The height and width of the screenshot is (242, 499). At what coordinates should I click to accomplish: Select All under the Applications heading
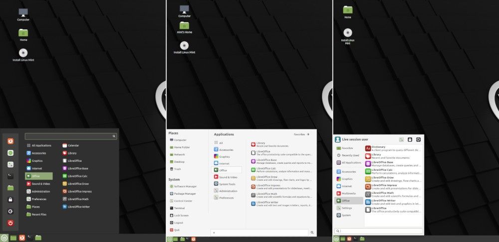pyautogui.click(x=219, y=143)
